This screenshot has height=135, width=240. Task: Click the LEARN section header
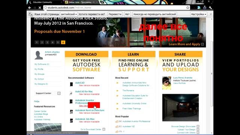[133, 54]
